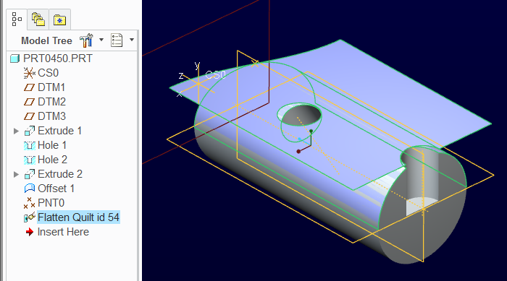
Task: Click the Hole 1 feature icon
Action: tap(30, 145)
